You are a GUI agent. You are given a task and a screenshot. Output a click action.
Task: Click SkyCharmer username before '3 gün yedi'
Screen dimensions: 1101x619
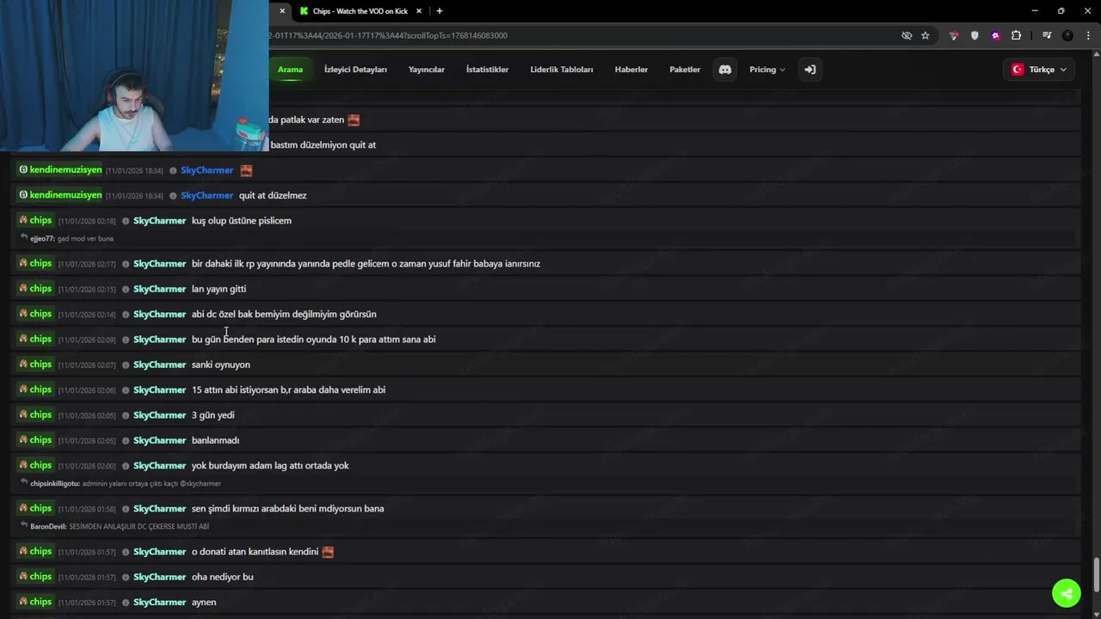[x=160, y=415]
